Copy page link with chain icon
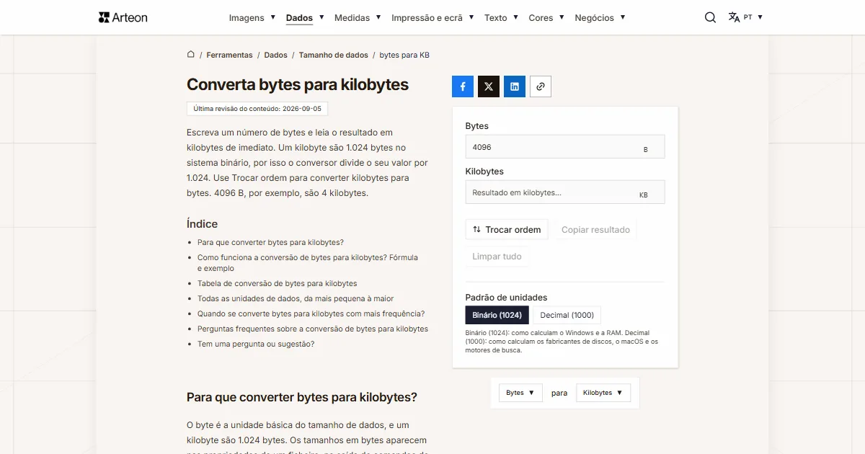This screenshot has width=865, height=454. 541,86
